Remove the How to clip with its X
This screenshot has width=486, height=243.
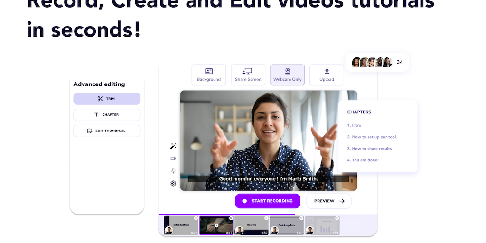coord(266,218)
